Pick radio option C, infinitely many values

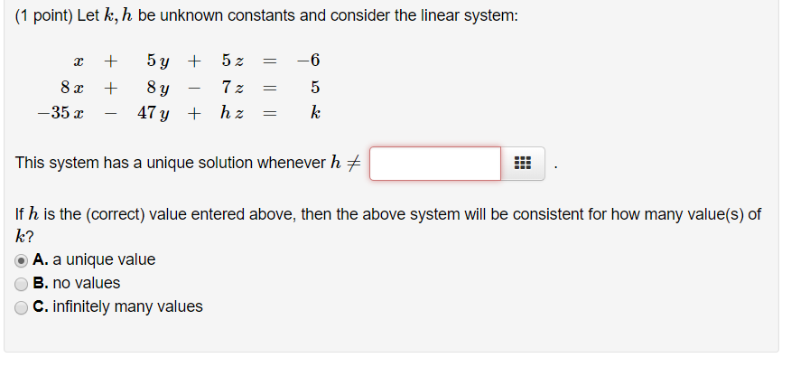click(21, 307)
